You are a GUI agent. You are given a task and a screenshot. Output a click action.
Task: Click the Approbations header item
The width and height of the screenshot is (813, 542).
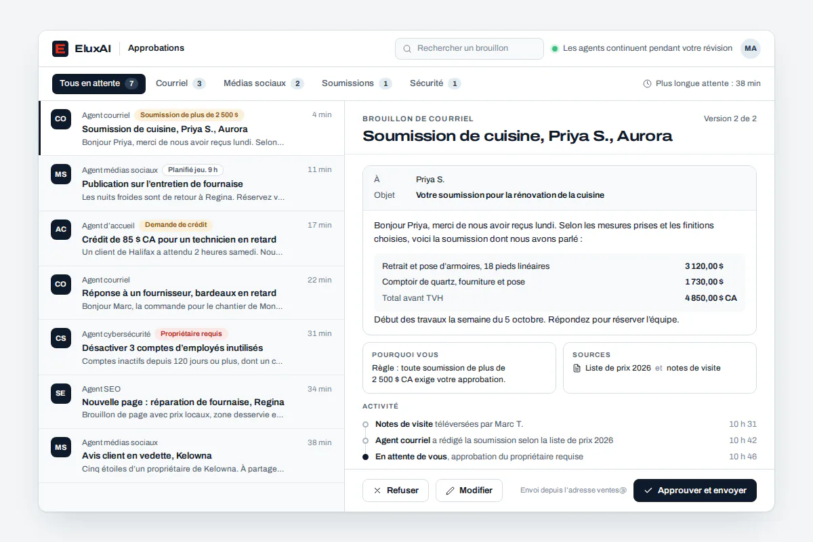(x=156, y=48)
